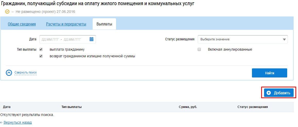Follow the "Вернуться назад" link

tap(17, 123)
